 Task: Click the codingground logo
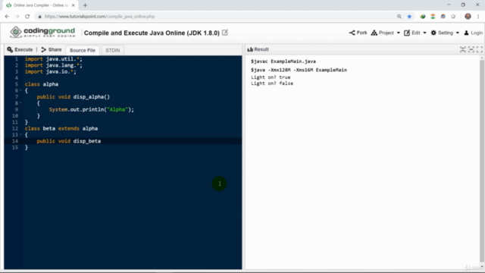click(42, 32)
